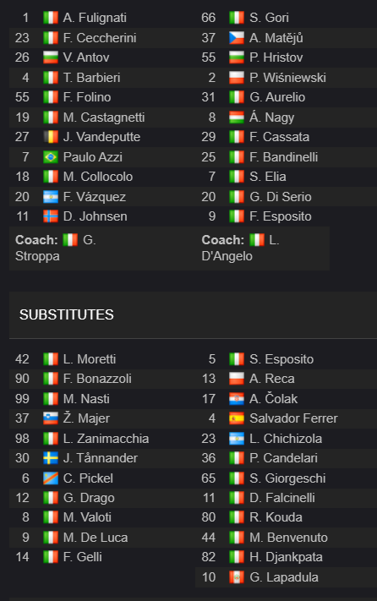Open M. Castagnetti's player page
Viewport: 377px width, 601px height.
tap(104, 117)
